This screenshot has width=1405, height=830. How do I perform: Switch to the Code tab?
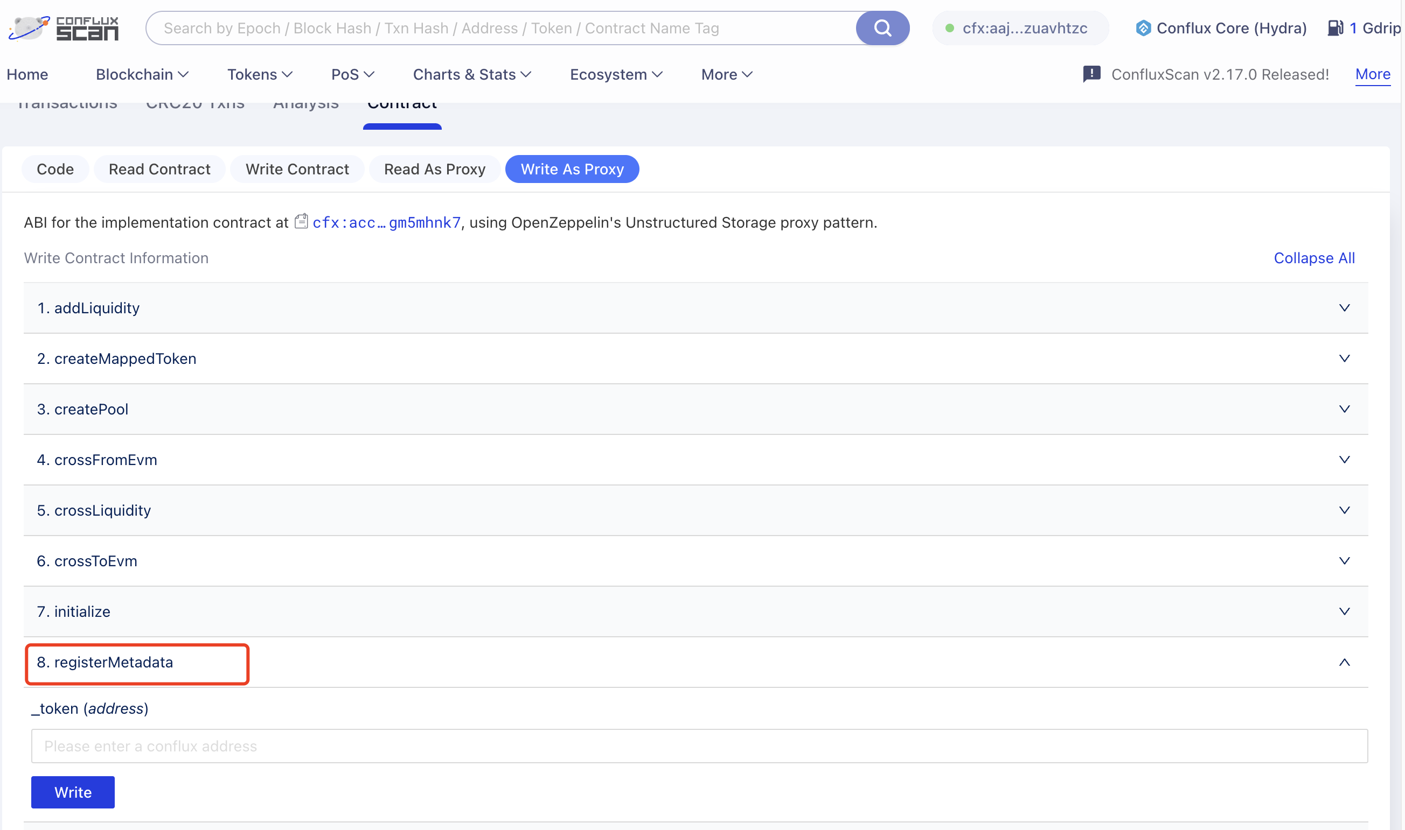[55, 169]
